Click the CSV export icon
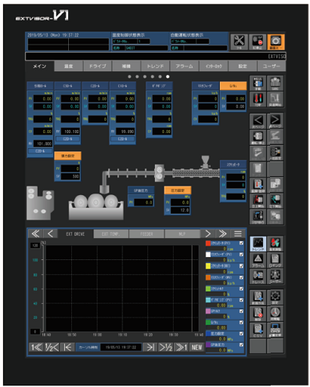 tap(258, 330)
